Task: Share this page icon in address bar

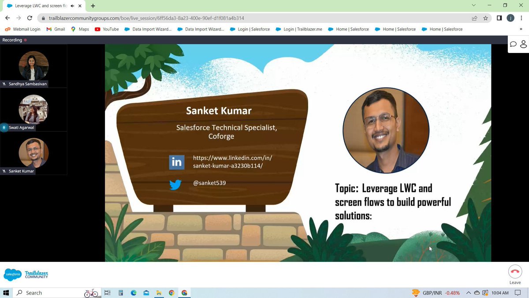Action: coord(474,18)
